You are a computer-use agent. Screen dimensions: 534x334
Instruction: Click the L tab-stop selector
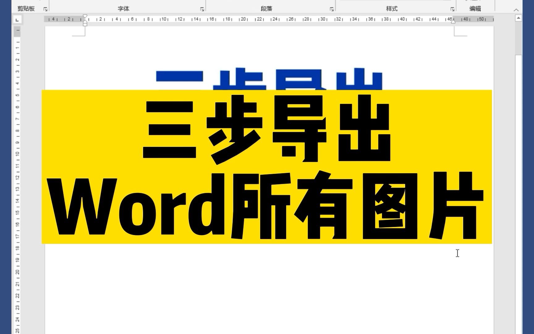click(17, 20)
